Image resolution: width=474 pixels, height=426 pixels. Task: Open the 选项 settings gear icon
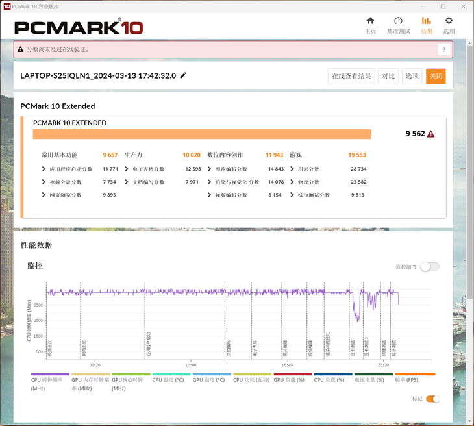pyautogui.click(x=449, y=25)
